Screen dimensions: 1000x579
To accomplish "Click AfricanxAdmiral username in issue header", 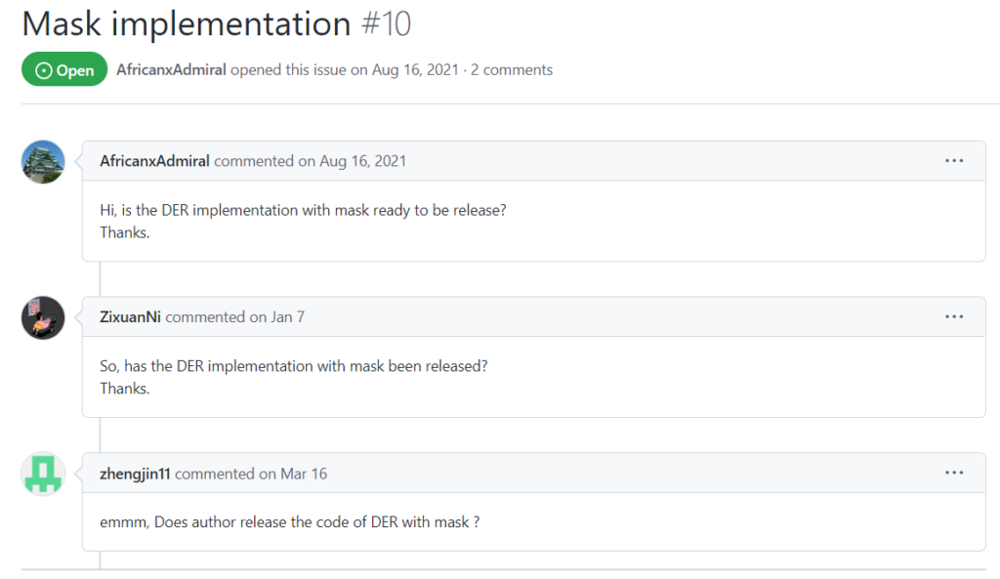I will [x=171, y=70].
